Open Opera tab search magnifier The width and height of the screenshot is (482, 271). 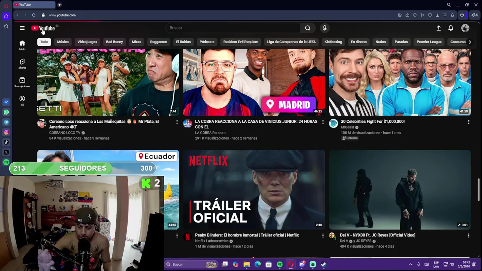click(x=449, y=5)
